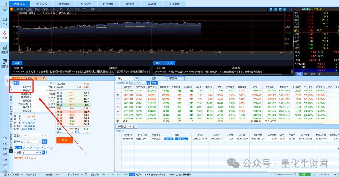The image size is (339, 177).
Task: Click the hamburger menu icon under 北交所新股申购
Action: pyautogui.click(x=11, y=151)
